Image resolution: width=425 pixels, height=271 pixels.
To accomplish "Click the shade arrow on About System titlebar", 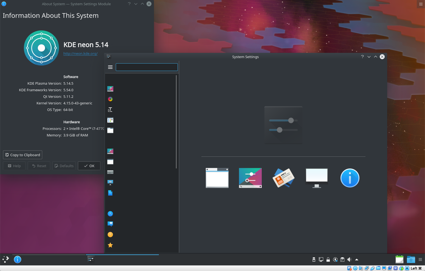I will (142, 4).
